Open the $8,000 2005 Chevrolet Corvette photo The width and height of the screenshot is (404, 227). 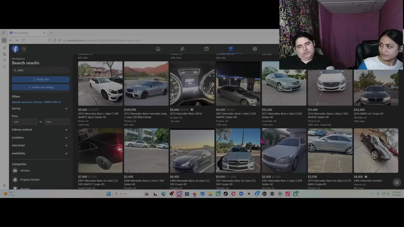point(376,150)
